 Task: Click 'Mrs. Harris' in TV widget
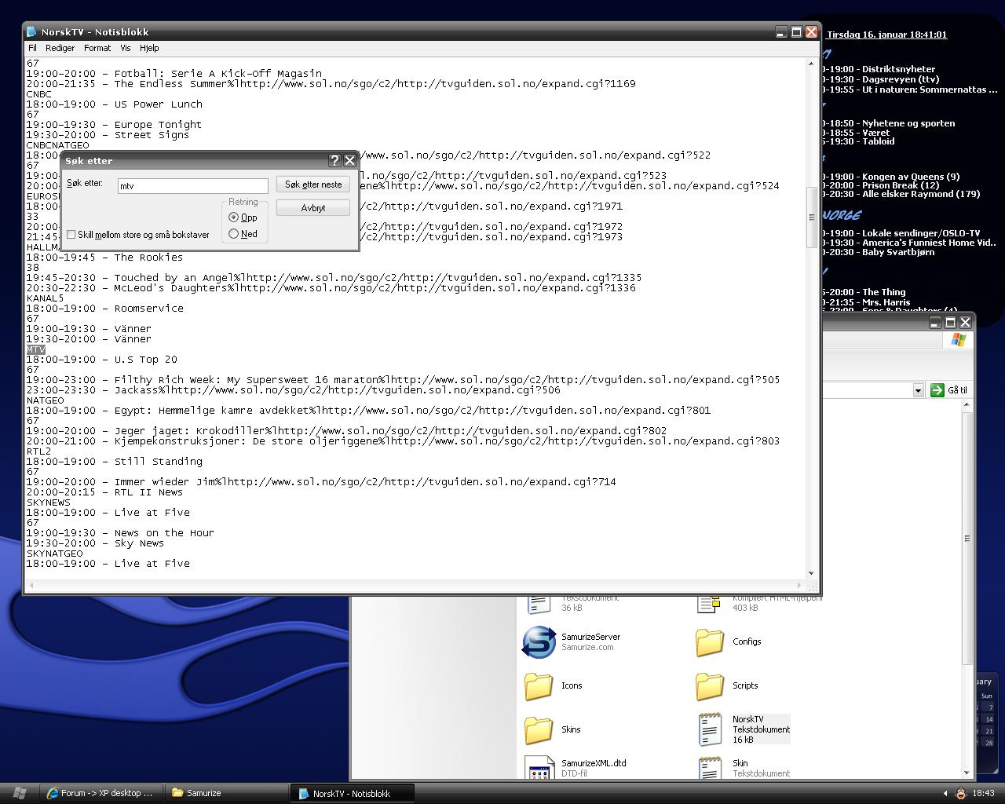tap(886, 302)
